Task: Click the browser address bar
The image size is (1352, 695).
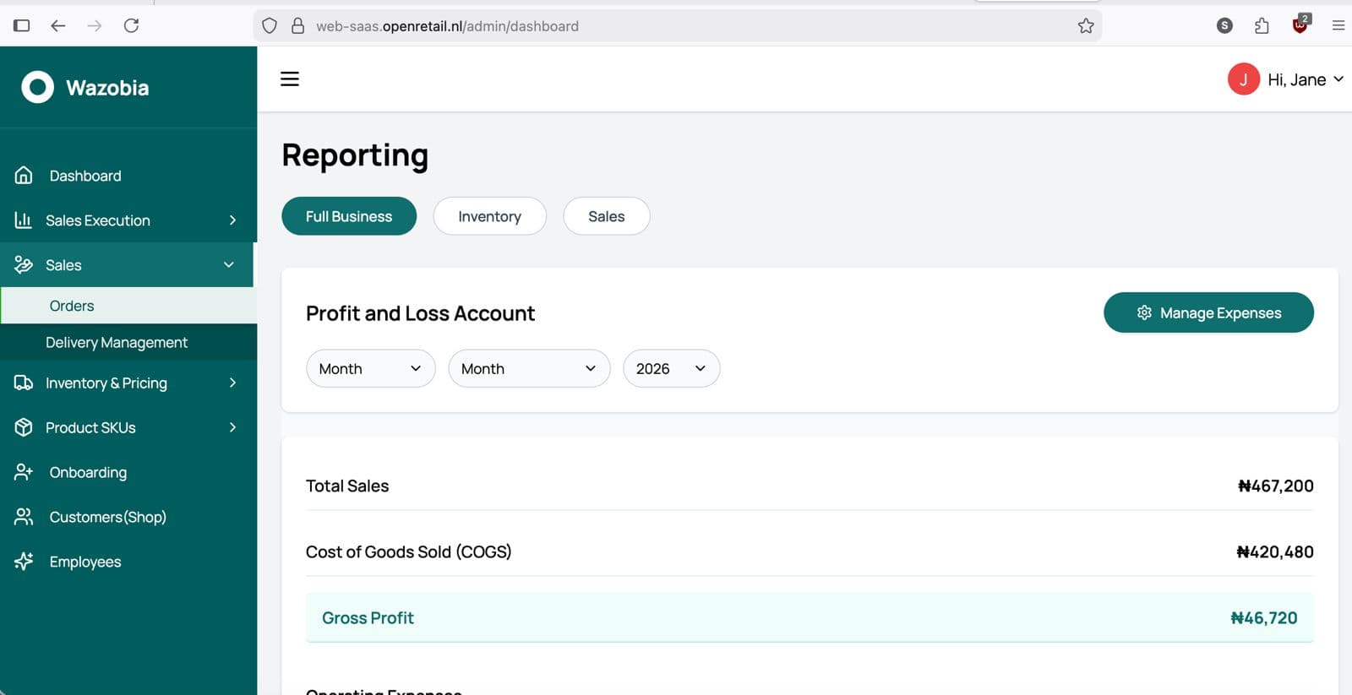Action: 676,26
